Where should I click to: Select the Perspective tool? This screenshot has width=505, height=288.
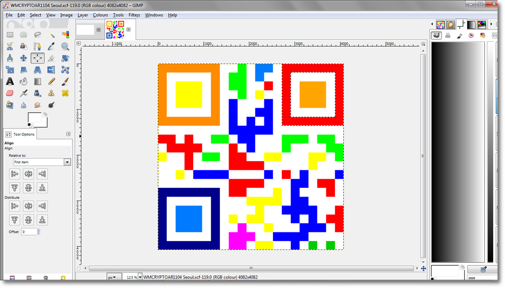[x=37, y=70]
